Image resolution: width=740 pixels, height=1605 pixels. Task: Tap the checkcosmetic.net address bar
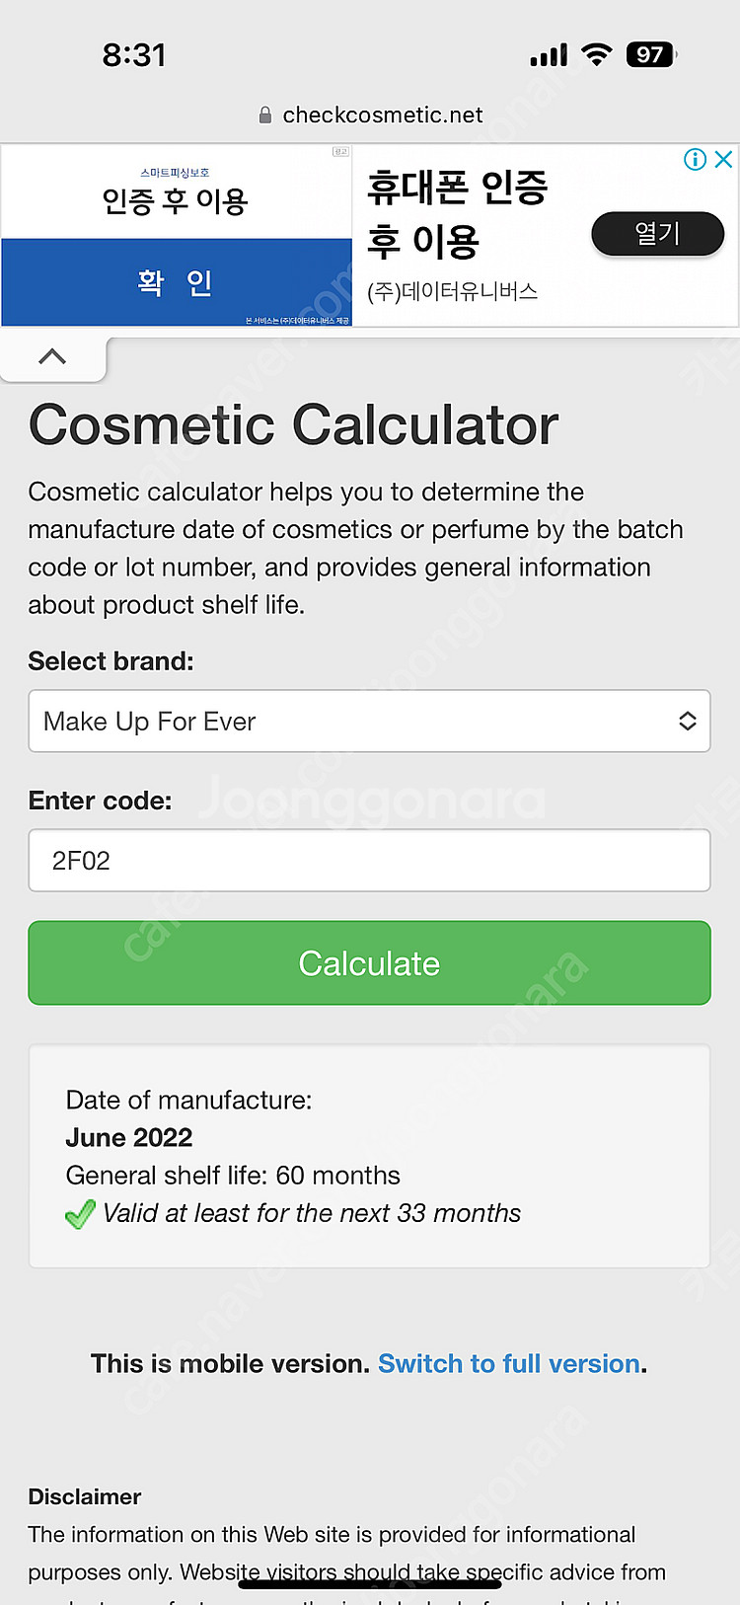coord(370,115)
